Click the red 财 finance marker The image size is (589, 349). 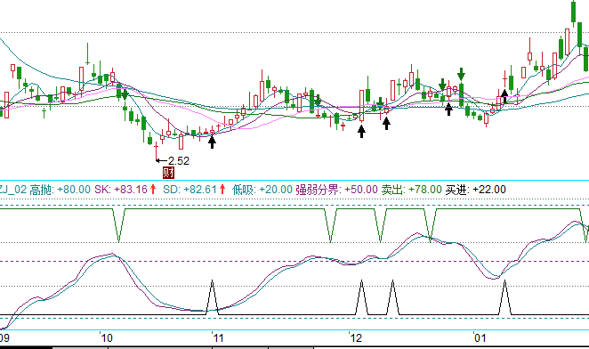coord(169,173)
